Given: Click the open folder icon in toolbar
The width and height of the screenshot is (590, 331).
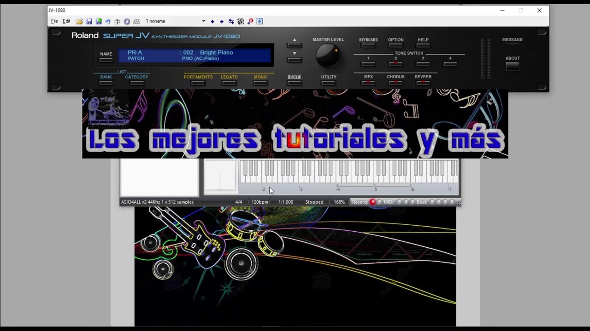Looking at the screenshot, I should tap(80, 22).
